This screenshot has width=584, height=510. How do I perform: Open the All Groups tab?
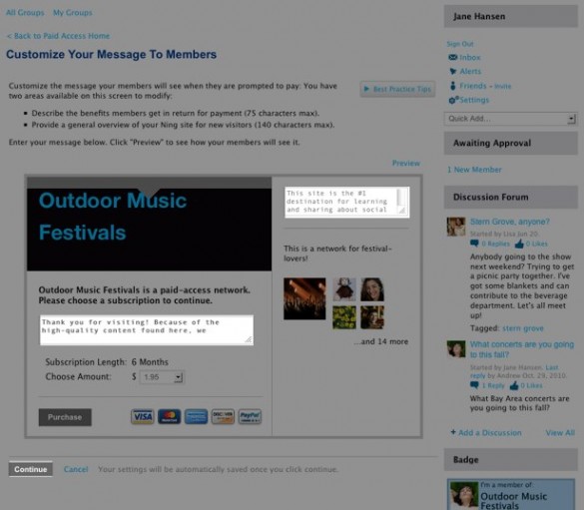[x=25, y=13]
